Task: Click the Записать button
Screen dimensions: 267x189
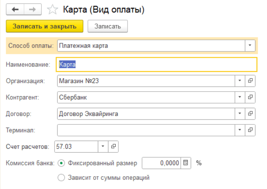Action: click(108, 26)
